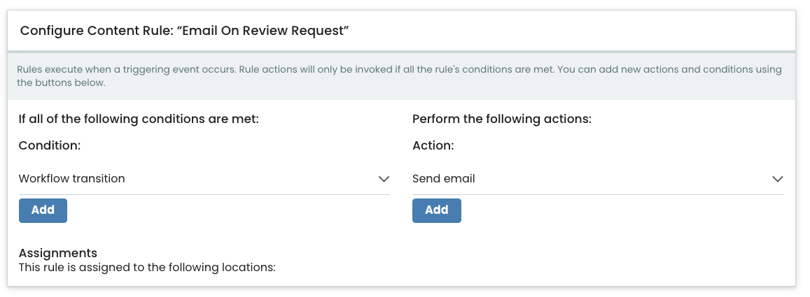Screen dimensions: 810x297
Task: Add the selected Workflow transition condition
Action: [43, 210]
